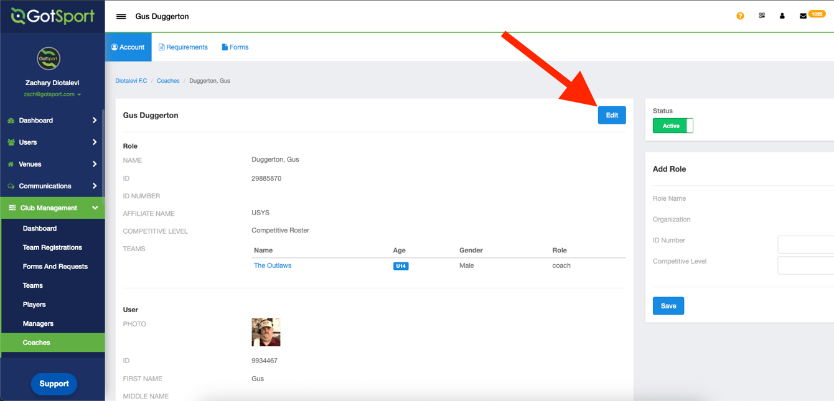The height and width of the screenshot is (401, 834).
Task: Open Coaches breadcrumb link
Action: 168,81
